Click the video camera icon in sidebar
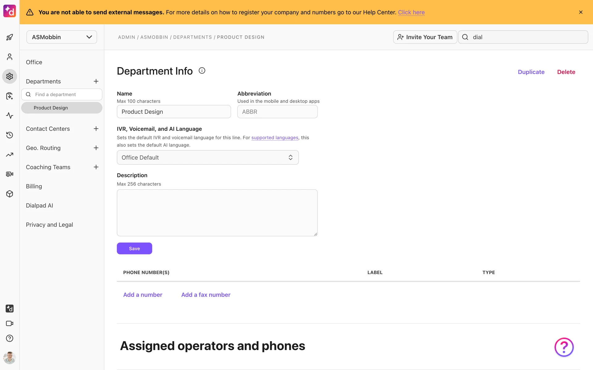The image size is (593, 370). [10, 323]
